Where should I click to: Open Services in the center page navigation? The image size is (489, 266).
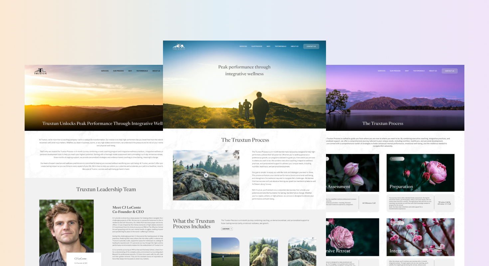pos(243,47)
